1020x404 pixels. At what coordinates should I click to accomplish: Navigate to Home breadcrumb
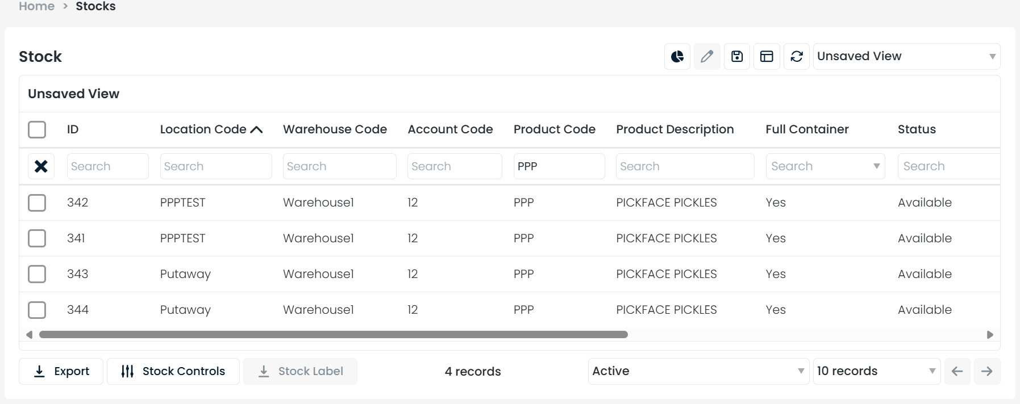click(36, 6)
